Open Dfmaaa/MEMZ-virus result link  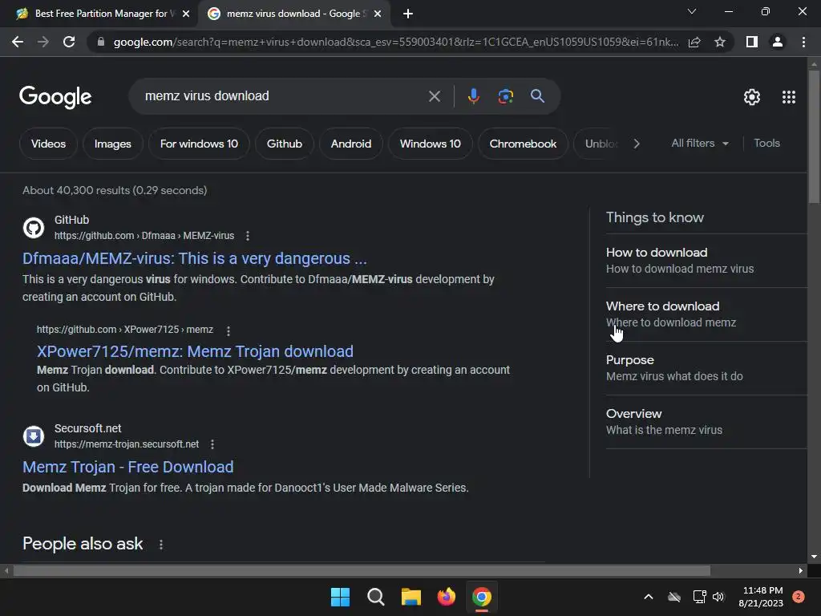[195, 258]
